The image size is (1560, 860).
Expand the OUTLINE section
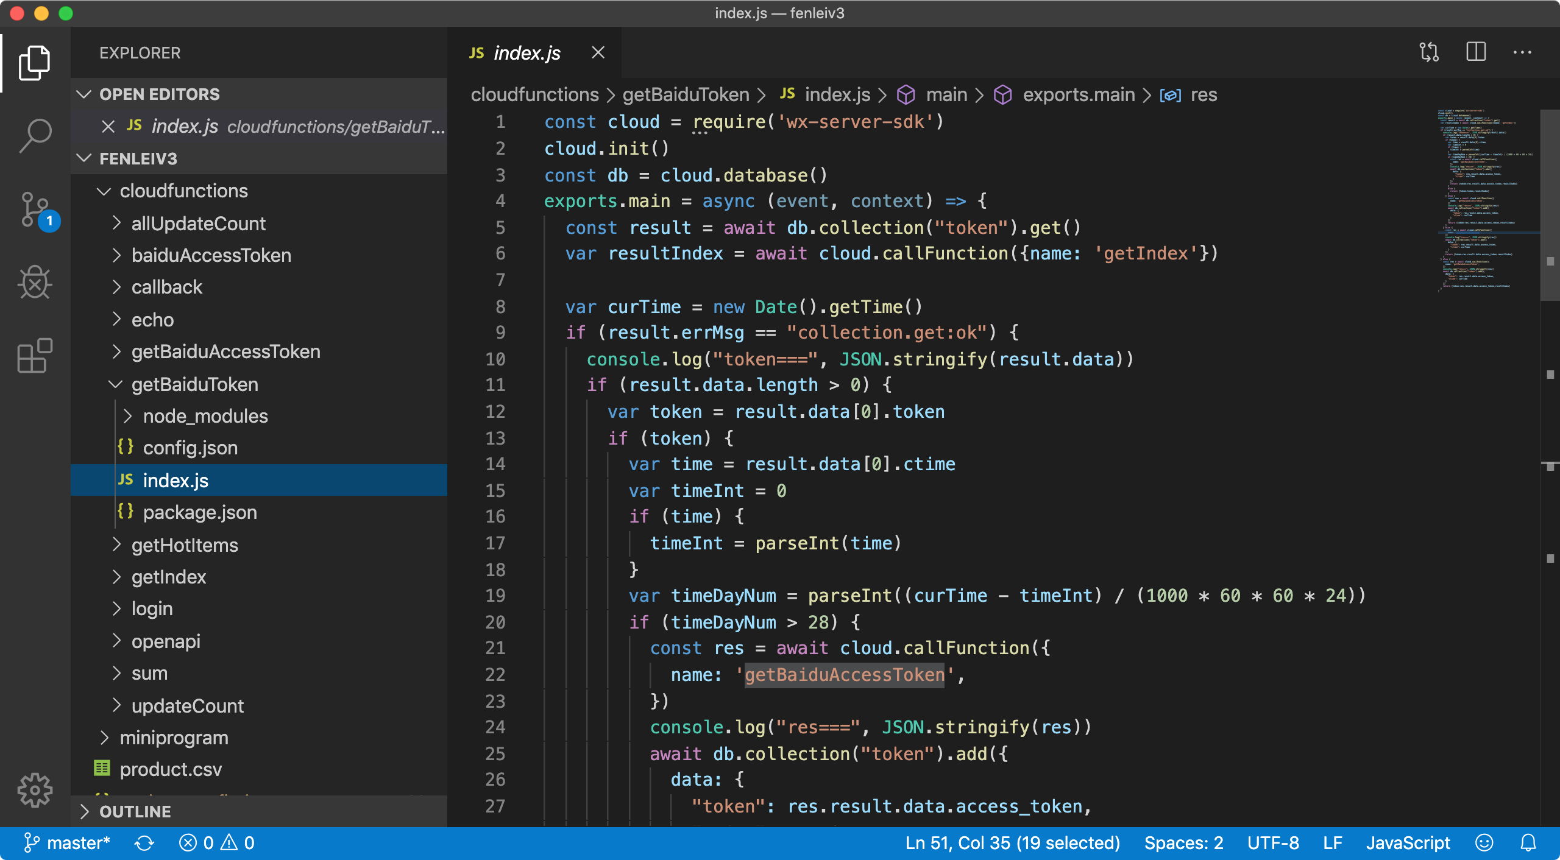[135, 811]
